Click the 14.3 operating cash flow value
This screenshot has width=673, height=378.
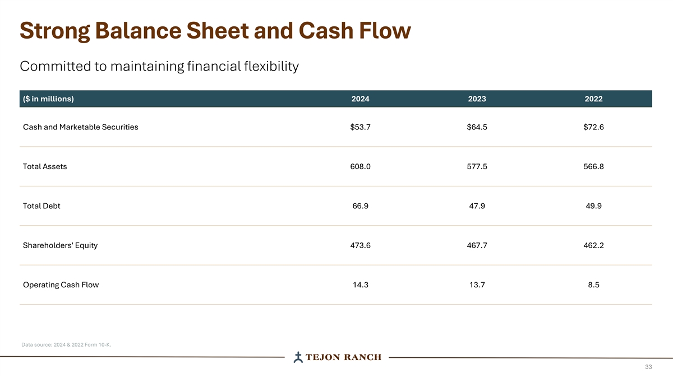[360, 284]
